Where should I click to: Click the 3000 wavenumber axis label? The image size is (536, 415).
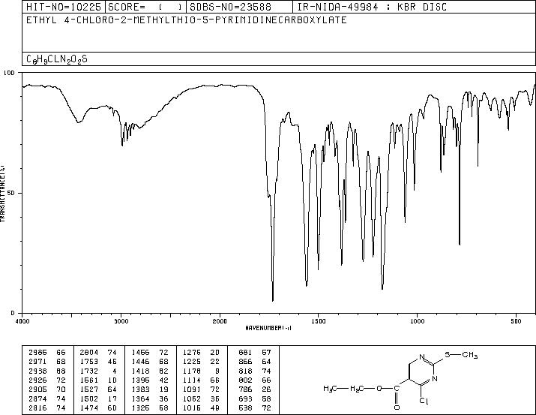point(121,321)
